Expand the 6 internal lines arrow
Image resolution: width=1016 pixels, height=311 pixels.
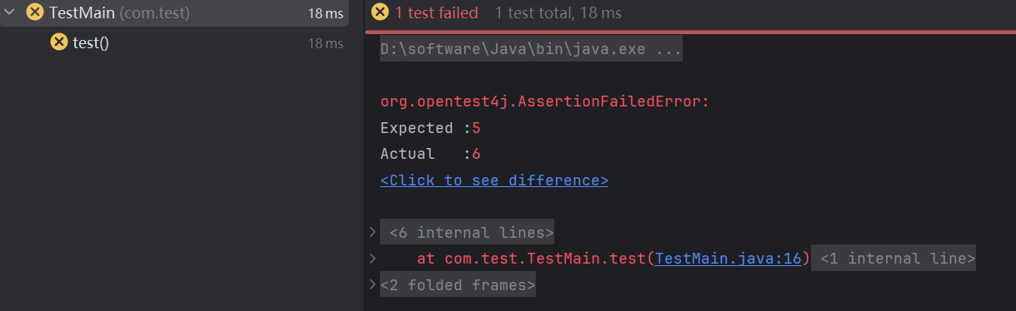tap(372, 232)
